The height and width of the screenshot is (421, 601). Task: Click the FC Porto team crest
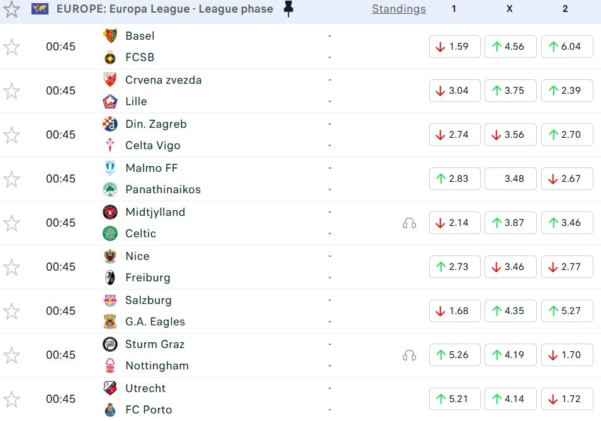pos(110,410)
